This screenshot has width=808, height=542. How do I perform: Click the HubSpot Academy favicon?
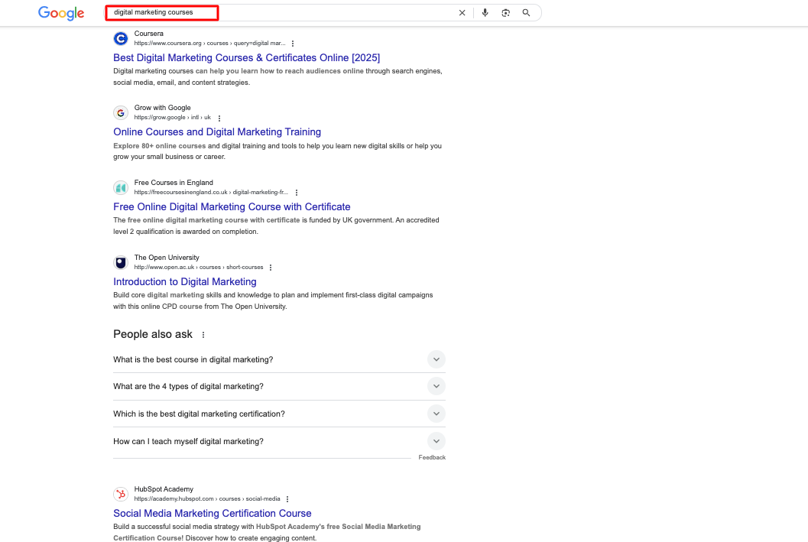click(121, 494)
